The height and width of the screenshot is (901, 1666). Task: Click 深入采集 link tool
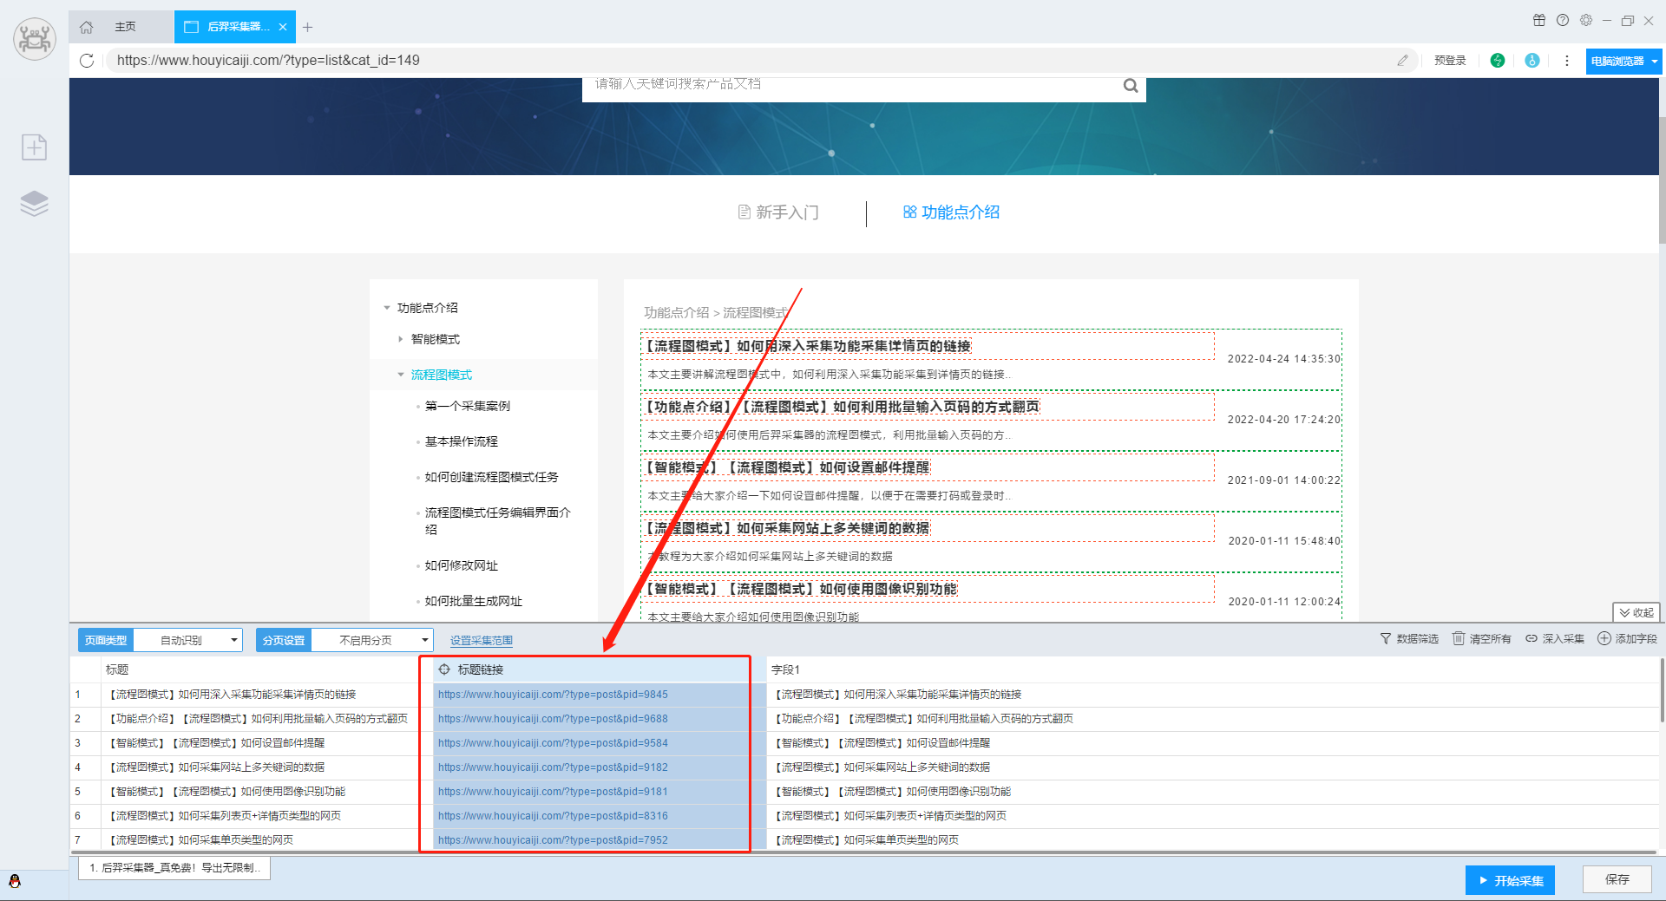[x=1555, y=639]
